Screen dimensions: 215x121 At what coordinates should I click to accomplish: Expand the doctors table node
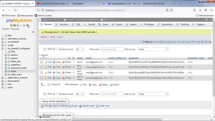[6, 58]
